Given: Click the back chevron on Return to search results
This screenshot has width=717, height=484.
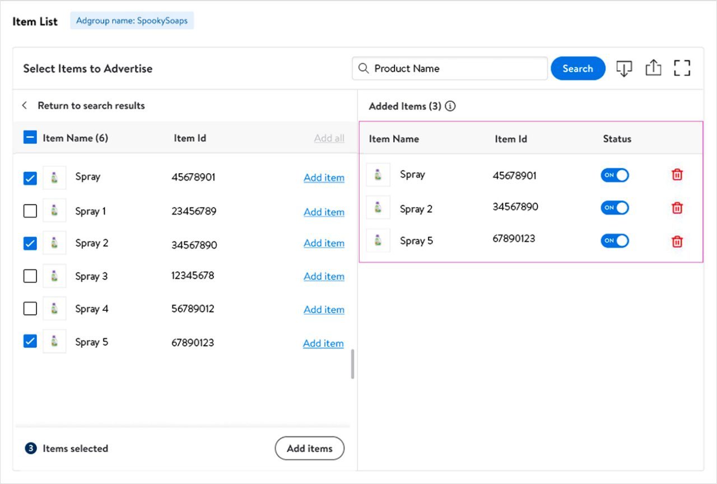Looking at the screenshot, I should [x=24, y=105].
